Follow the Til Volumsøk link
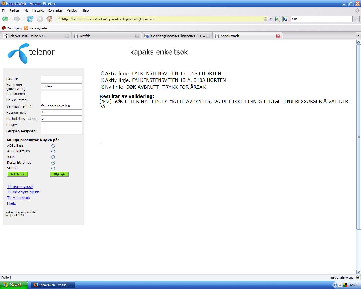This screenshot has height=289, width=361. click(x=18, y=198)
